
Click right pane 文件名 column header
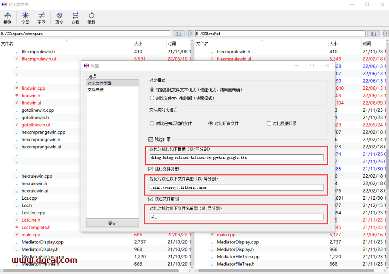262,44
